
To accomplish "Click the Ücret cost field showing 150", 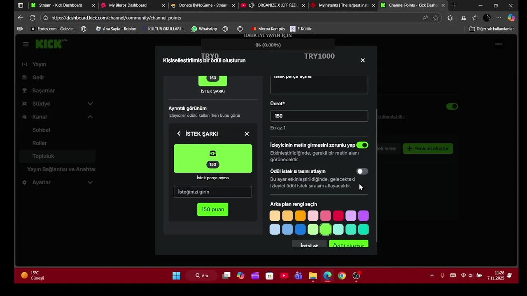I will pos(319,116).
